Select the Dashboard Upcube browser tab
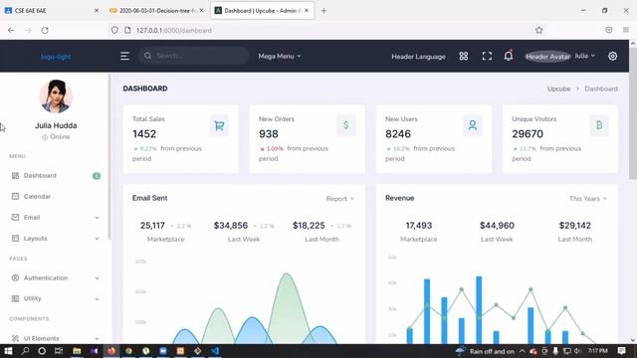Screen dimensions: 637x358 [x=262, y=11]
